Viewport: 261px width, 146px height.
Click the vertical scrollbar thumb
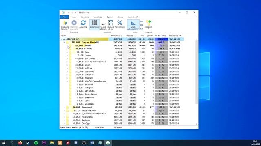pos(197,72)
